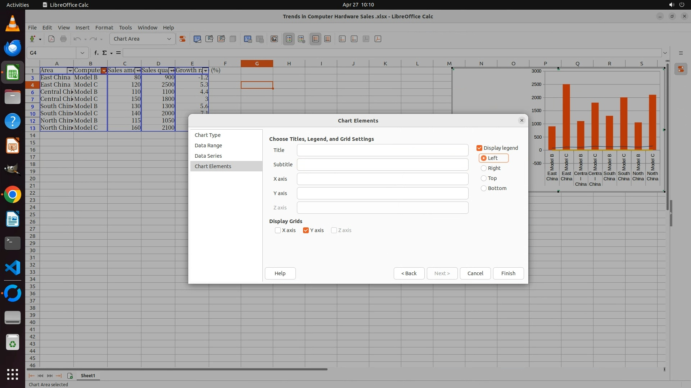Disable Y axis grid checkbox
The image size is (691, 388).
pos(306,230)
